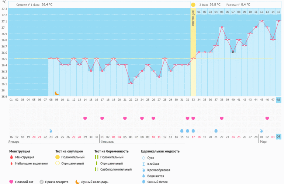Screen dimensions: 284x184
Task: Click the lowest temperature point on day 21
Action: [x=131, y=84]
